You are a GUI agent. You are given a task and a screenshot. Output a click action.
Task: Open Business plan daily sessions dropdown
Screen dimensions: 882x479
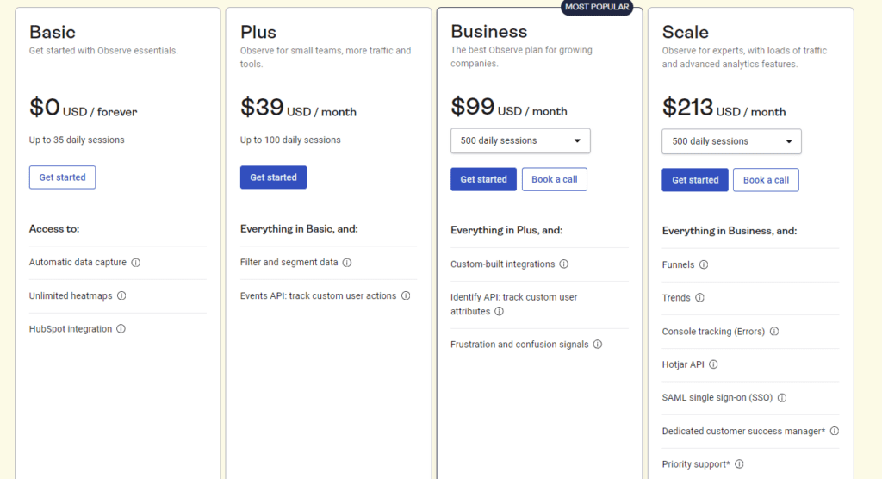coord(520,140)
